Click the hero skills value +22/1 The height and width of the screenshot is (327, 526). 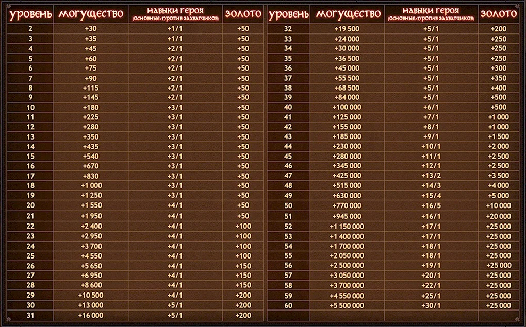431,285
